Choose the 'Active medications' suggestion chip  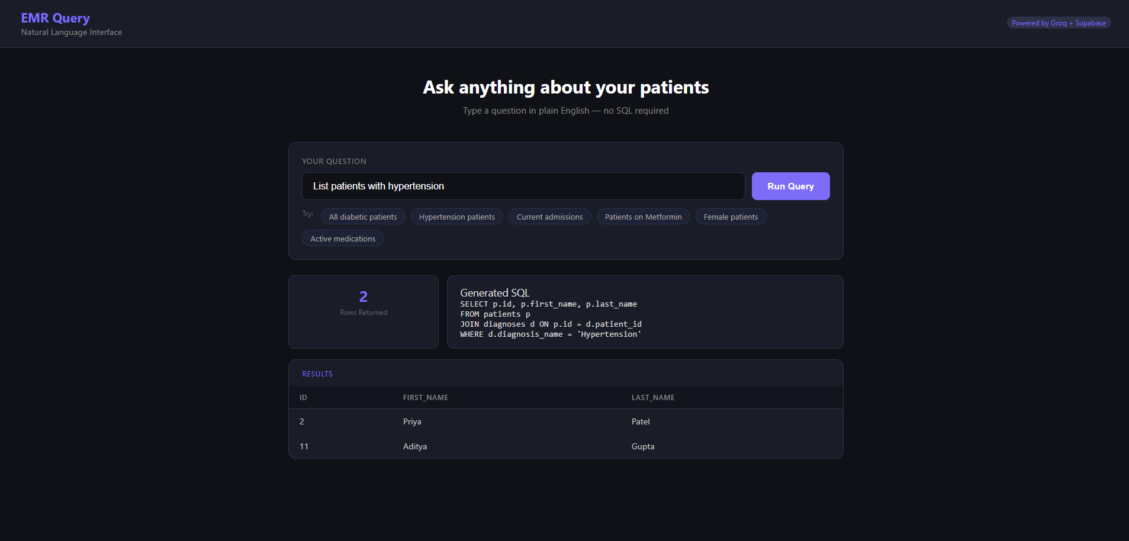pos(343,239)
